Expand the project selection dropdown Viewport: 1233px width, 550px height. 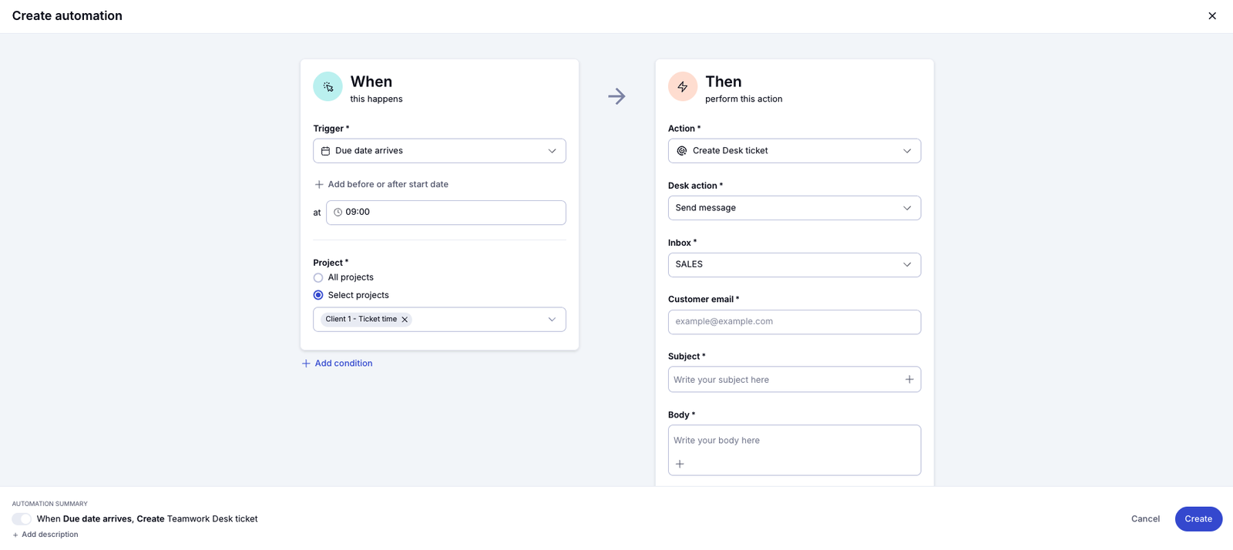tap(552, 320)
